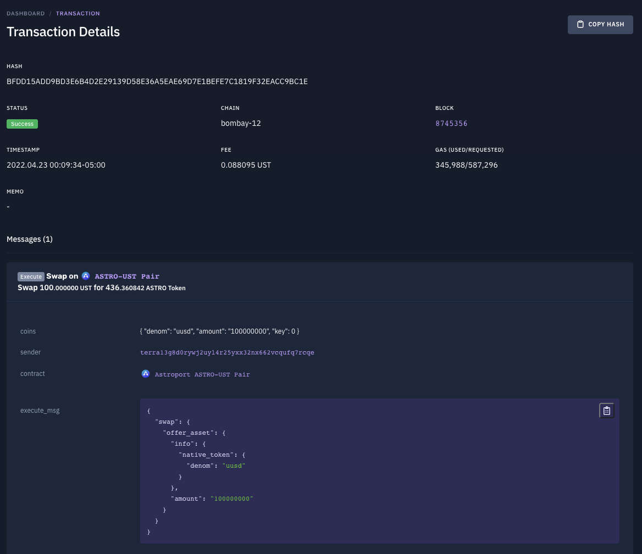Viewport: 642px width, 554px height.
Task: Click the Execute message type badge
Action: pyautogui.click(x=31, y=277)
